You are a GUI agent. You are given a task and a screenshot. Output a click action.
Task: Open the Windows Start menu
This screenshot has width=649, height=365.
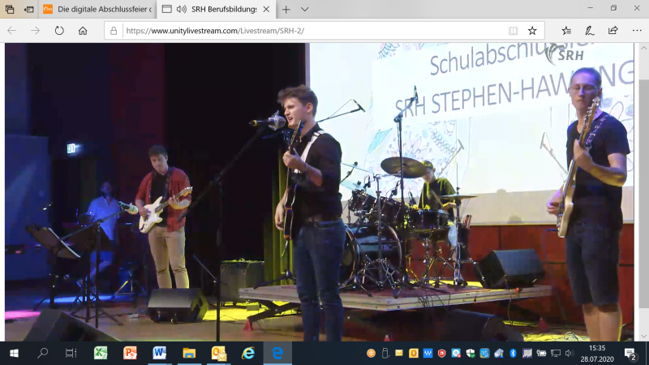[x=14, y=353]
